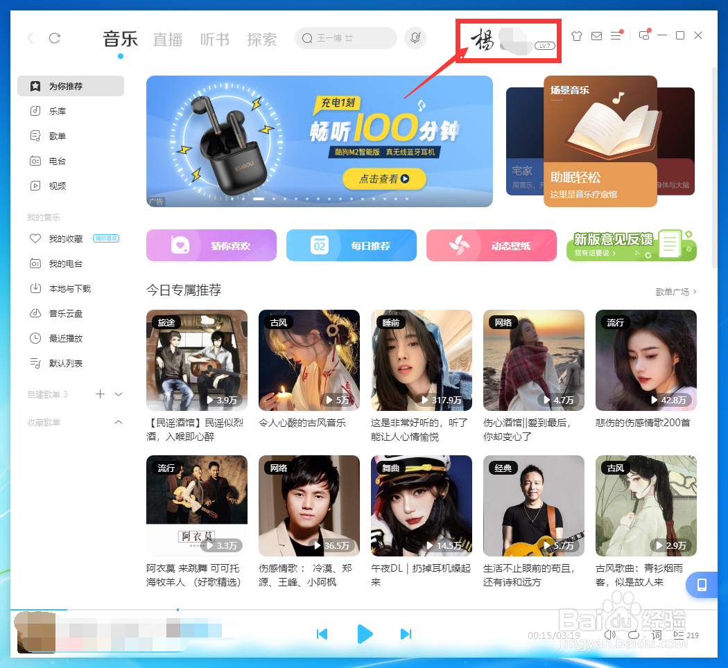
Task: Refresh the page with the reload icon
Action: click(x=55, y=38)
